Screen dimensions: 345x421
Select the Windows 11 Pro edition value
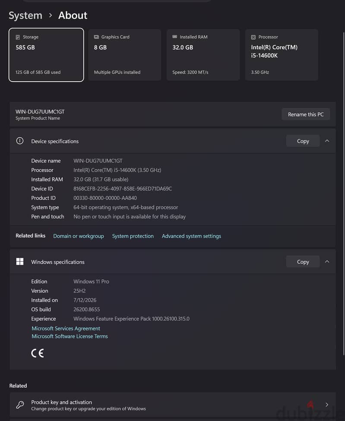[x=91, y=282]
